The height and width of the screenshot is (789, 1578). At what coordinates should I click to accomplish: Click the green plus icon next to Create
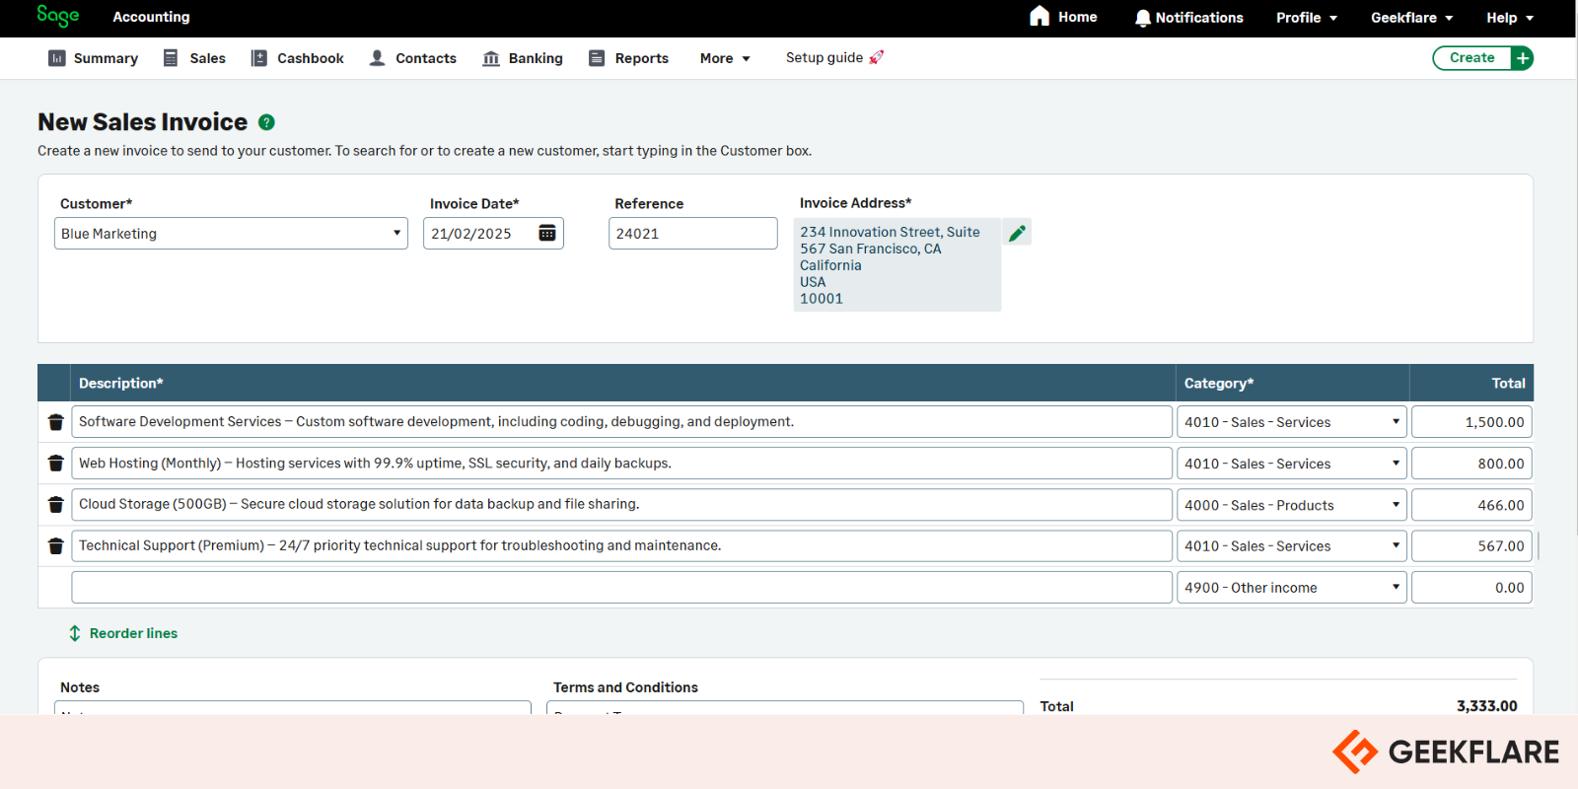pyautogui.click(x=1522, y=58)
